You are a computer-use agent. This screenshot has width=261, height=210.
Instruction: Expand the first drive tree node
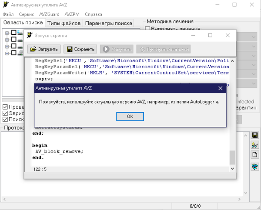[x=7, y=33]
